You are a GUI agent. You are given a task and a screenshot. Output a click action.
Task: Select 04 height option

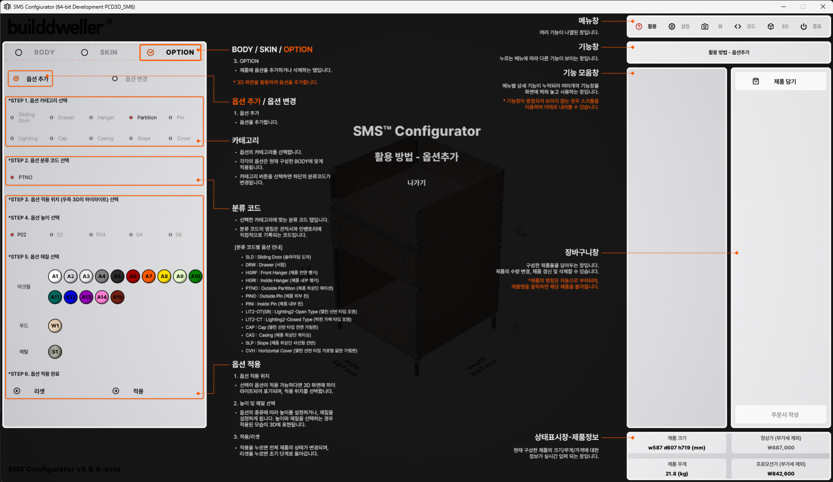(131, 234)
